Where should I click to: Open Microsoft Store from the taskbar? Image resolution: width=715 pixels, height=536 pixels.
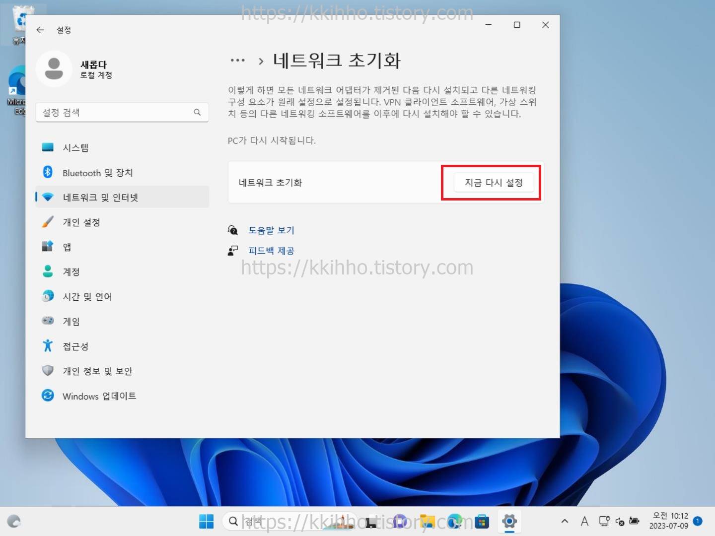pos(482,522)
